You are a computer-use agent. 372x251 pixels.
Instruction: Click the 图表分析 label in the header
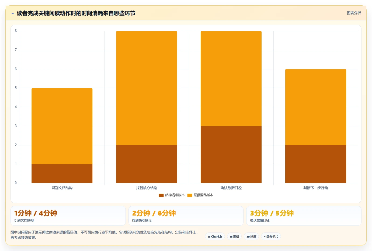tap(354, 13)
